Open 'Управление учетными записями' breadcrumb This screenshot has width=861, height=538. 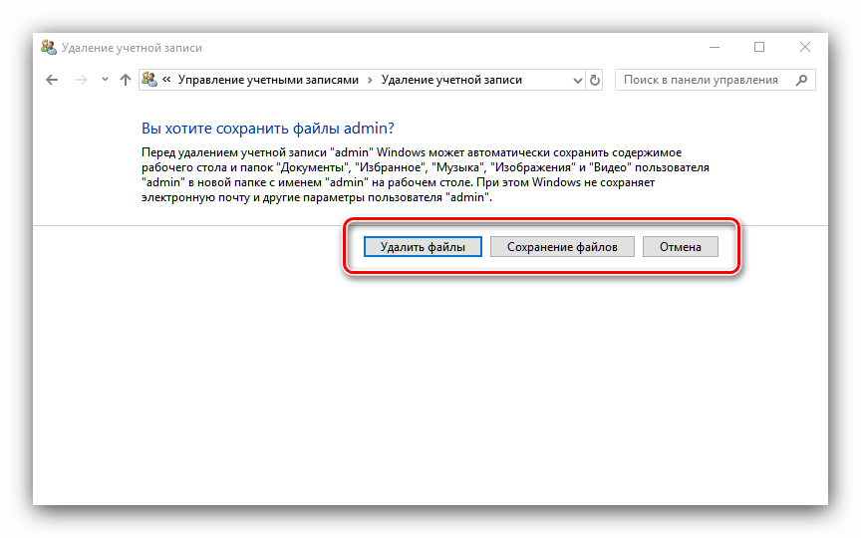(x=268, y=80)
